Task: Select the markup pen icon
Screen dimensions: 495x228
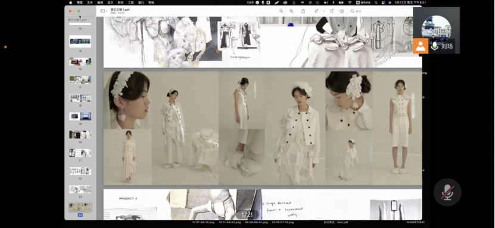Action: tap(316, 11)
